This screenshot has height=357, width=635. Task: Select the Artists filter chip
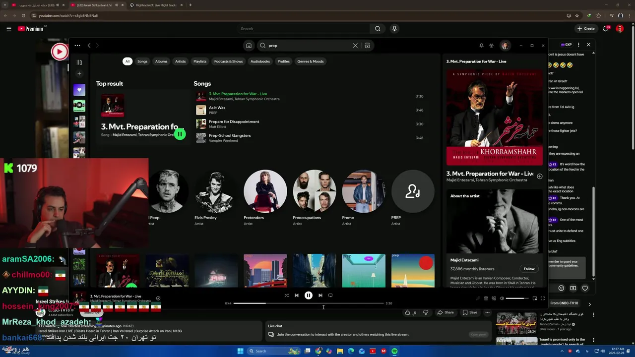point(180,61)
